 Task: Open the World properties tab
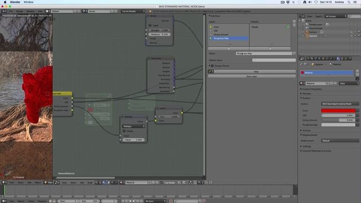pos(320,59)
